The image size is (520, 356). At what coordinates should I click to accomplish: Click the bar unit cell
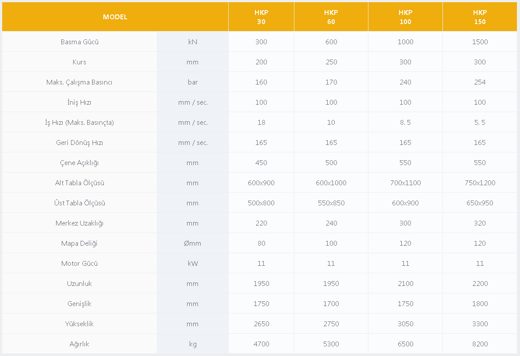[x=193, y=82]
